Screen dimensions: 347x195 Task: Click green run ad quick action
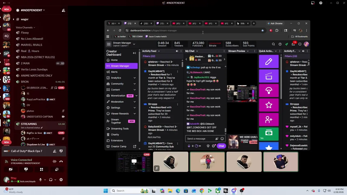pos(269,134)
